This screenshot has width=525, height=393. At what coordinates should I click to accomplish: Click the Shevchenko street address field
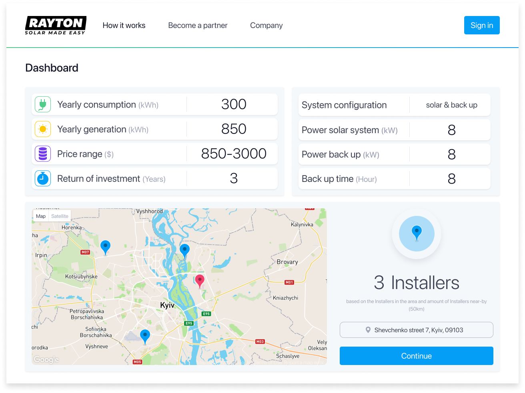coord(416,329)
